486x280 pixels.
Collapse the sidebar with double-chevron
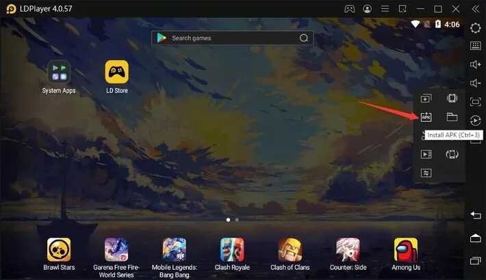[x=475, y=9]
